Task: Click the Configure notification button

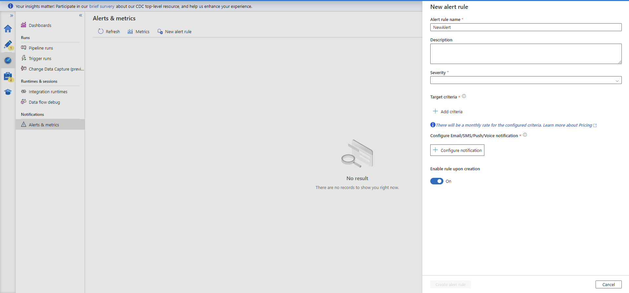Action: pos(457,150)
